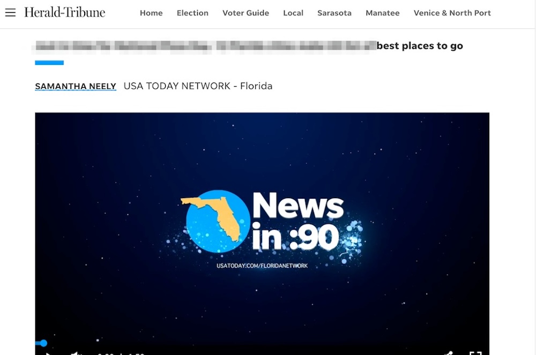Open Venice & North Port section
The height and width of the screenshot is (355, 536).
click(452, 13)
